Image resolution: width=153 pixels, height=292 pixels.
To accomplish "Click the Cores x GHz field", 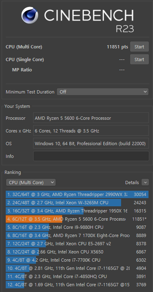I will [x=91, y=130].
